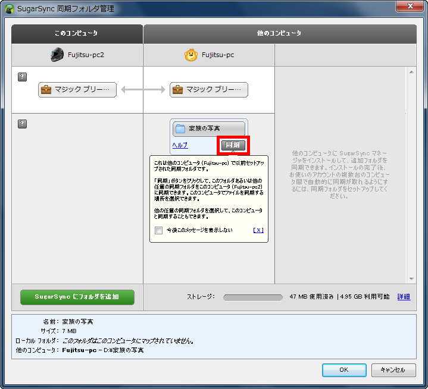Screen dimensions: 428x389
Task: Open the 詳細 storage details link
Action: (x=404, y=297)
